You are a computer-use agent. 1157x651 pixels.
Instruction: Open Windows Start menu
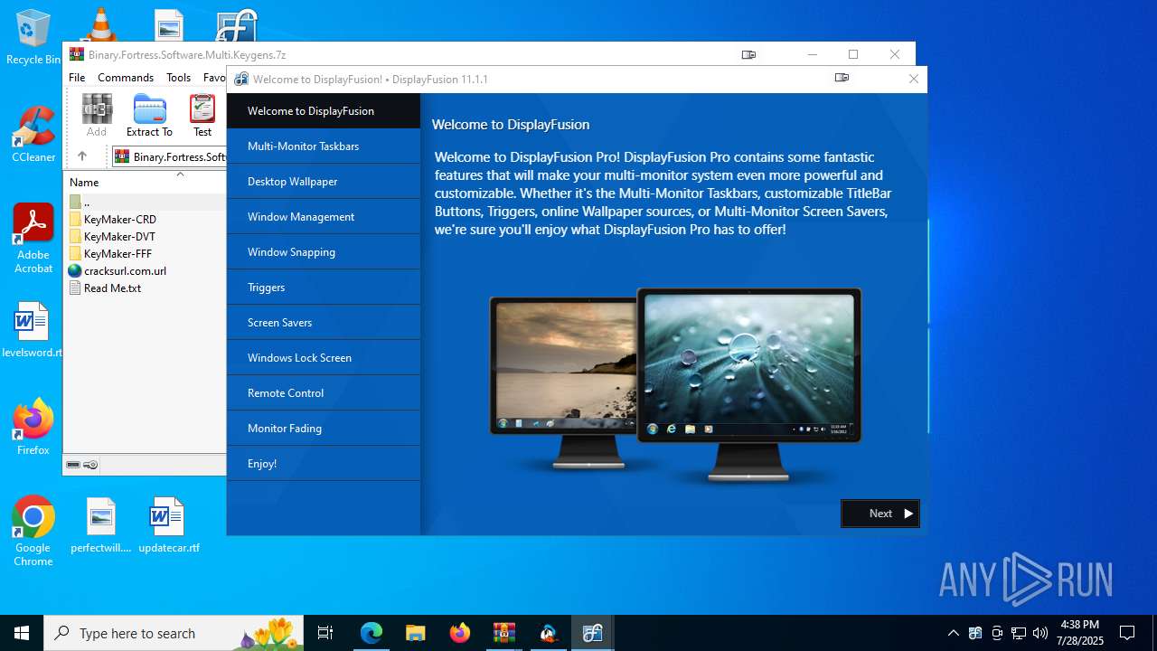(22, 633)
